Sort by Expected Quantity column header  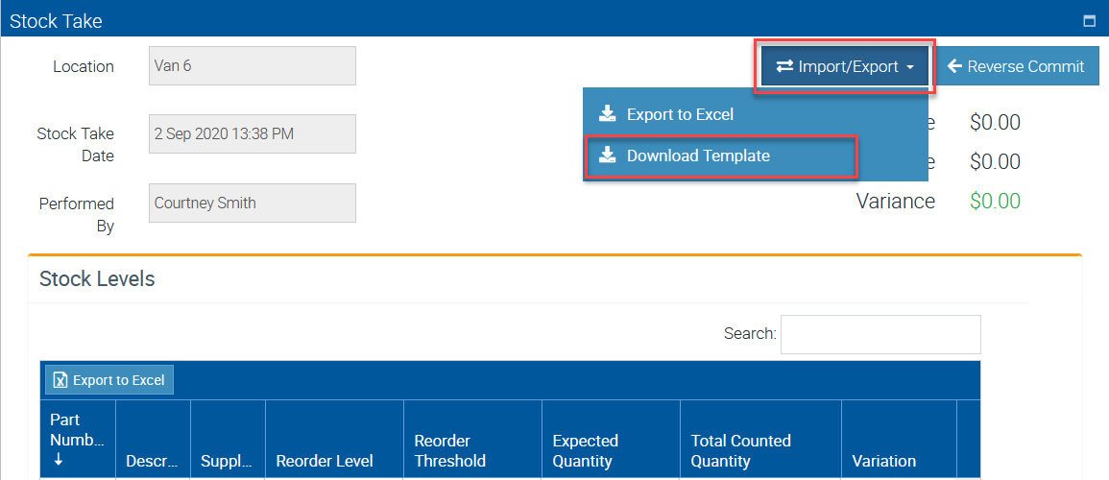pos(585,450)
